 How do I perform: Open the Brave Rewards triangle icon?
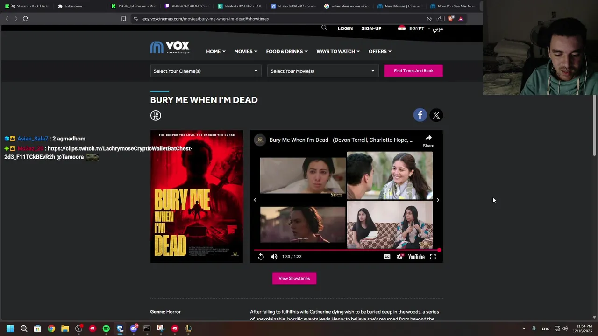coord(461,19)
